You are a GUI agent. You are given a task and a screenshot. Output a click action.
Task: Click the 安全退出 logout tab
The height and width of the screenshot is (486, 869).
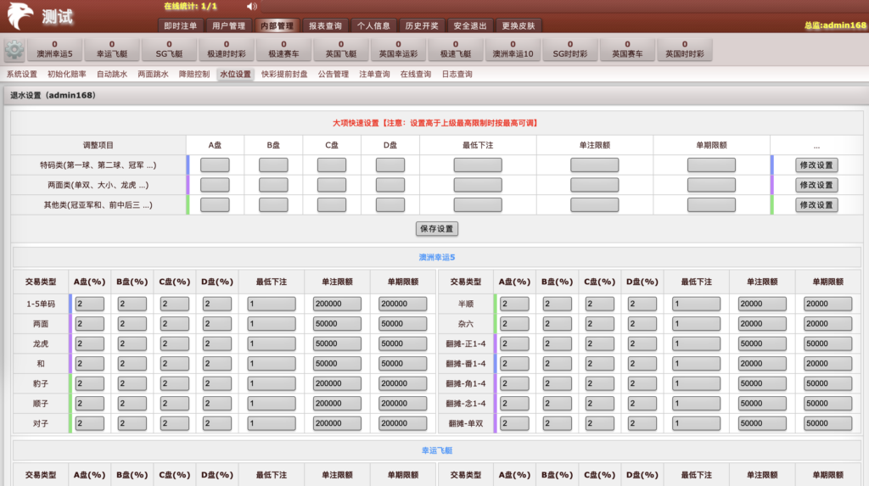tap(469, 26)
